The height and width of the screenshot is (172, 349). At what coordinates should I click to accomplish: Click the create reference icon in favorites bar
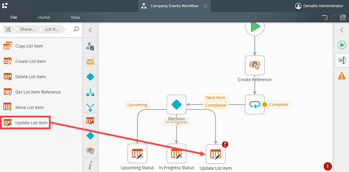[x=90, y=151]
